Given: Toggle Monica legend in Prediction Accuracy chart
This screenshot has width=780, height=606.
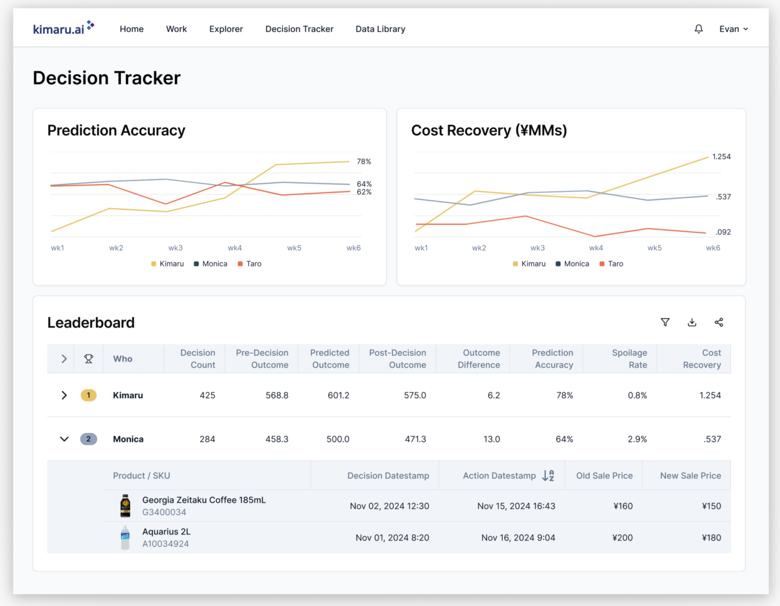Looking at the screenshot, I should click(x=211, y=264).
